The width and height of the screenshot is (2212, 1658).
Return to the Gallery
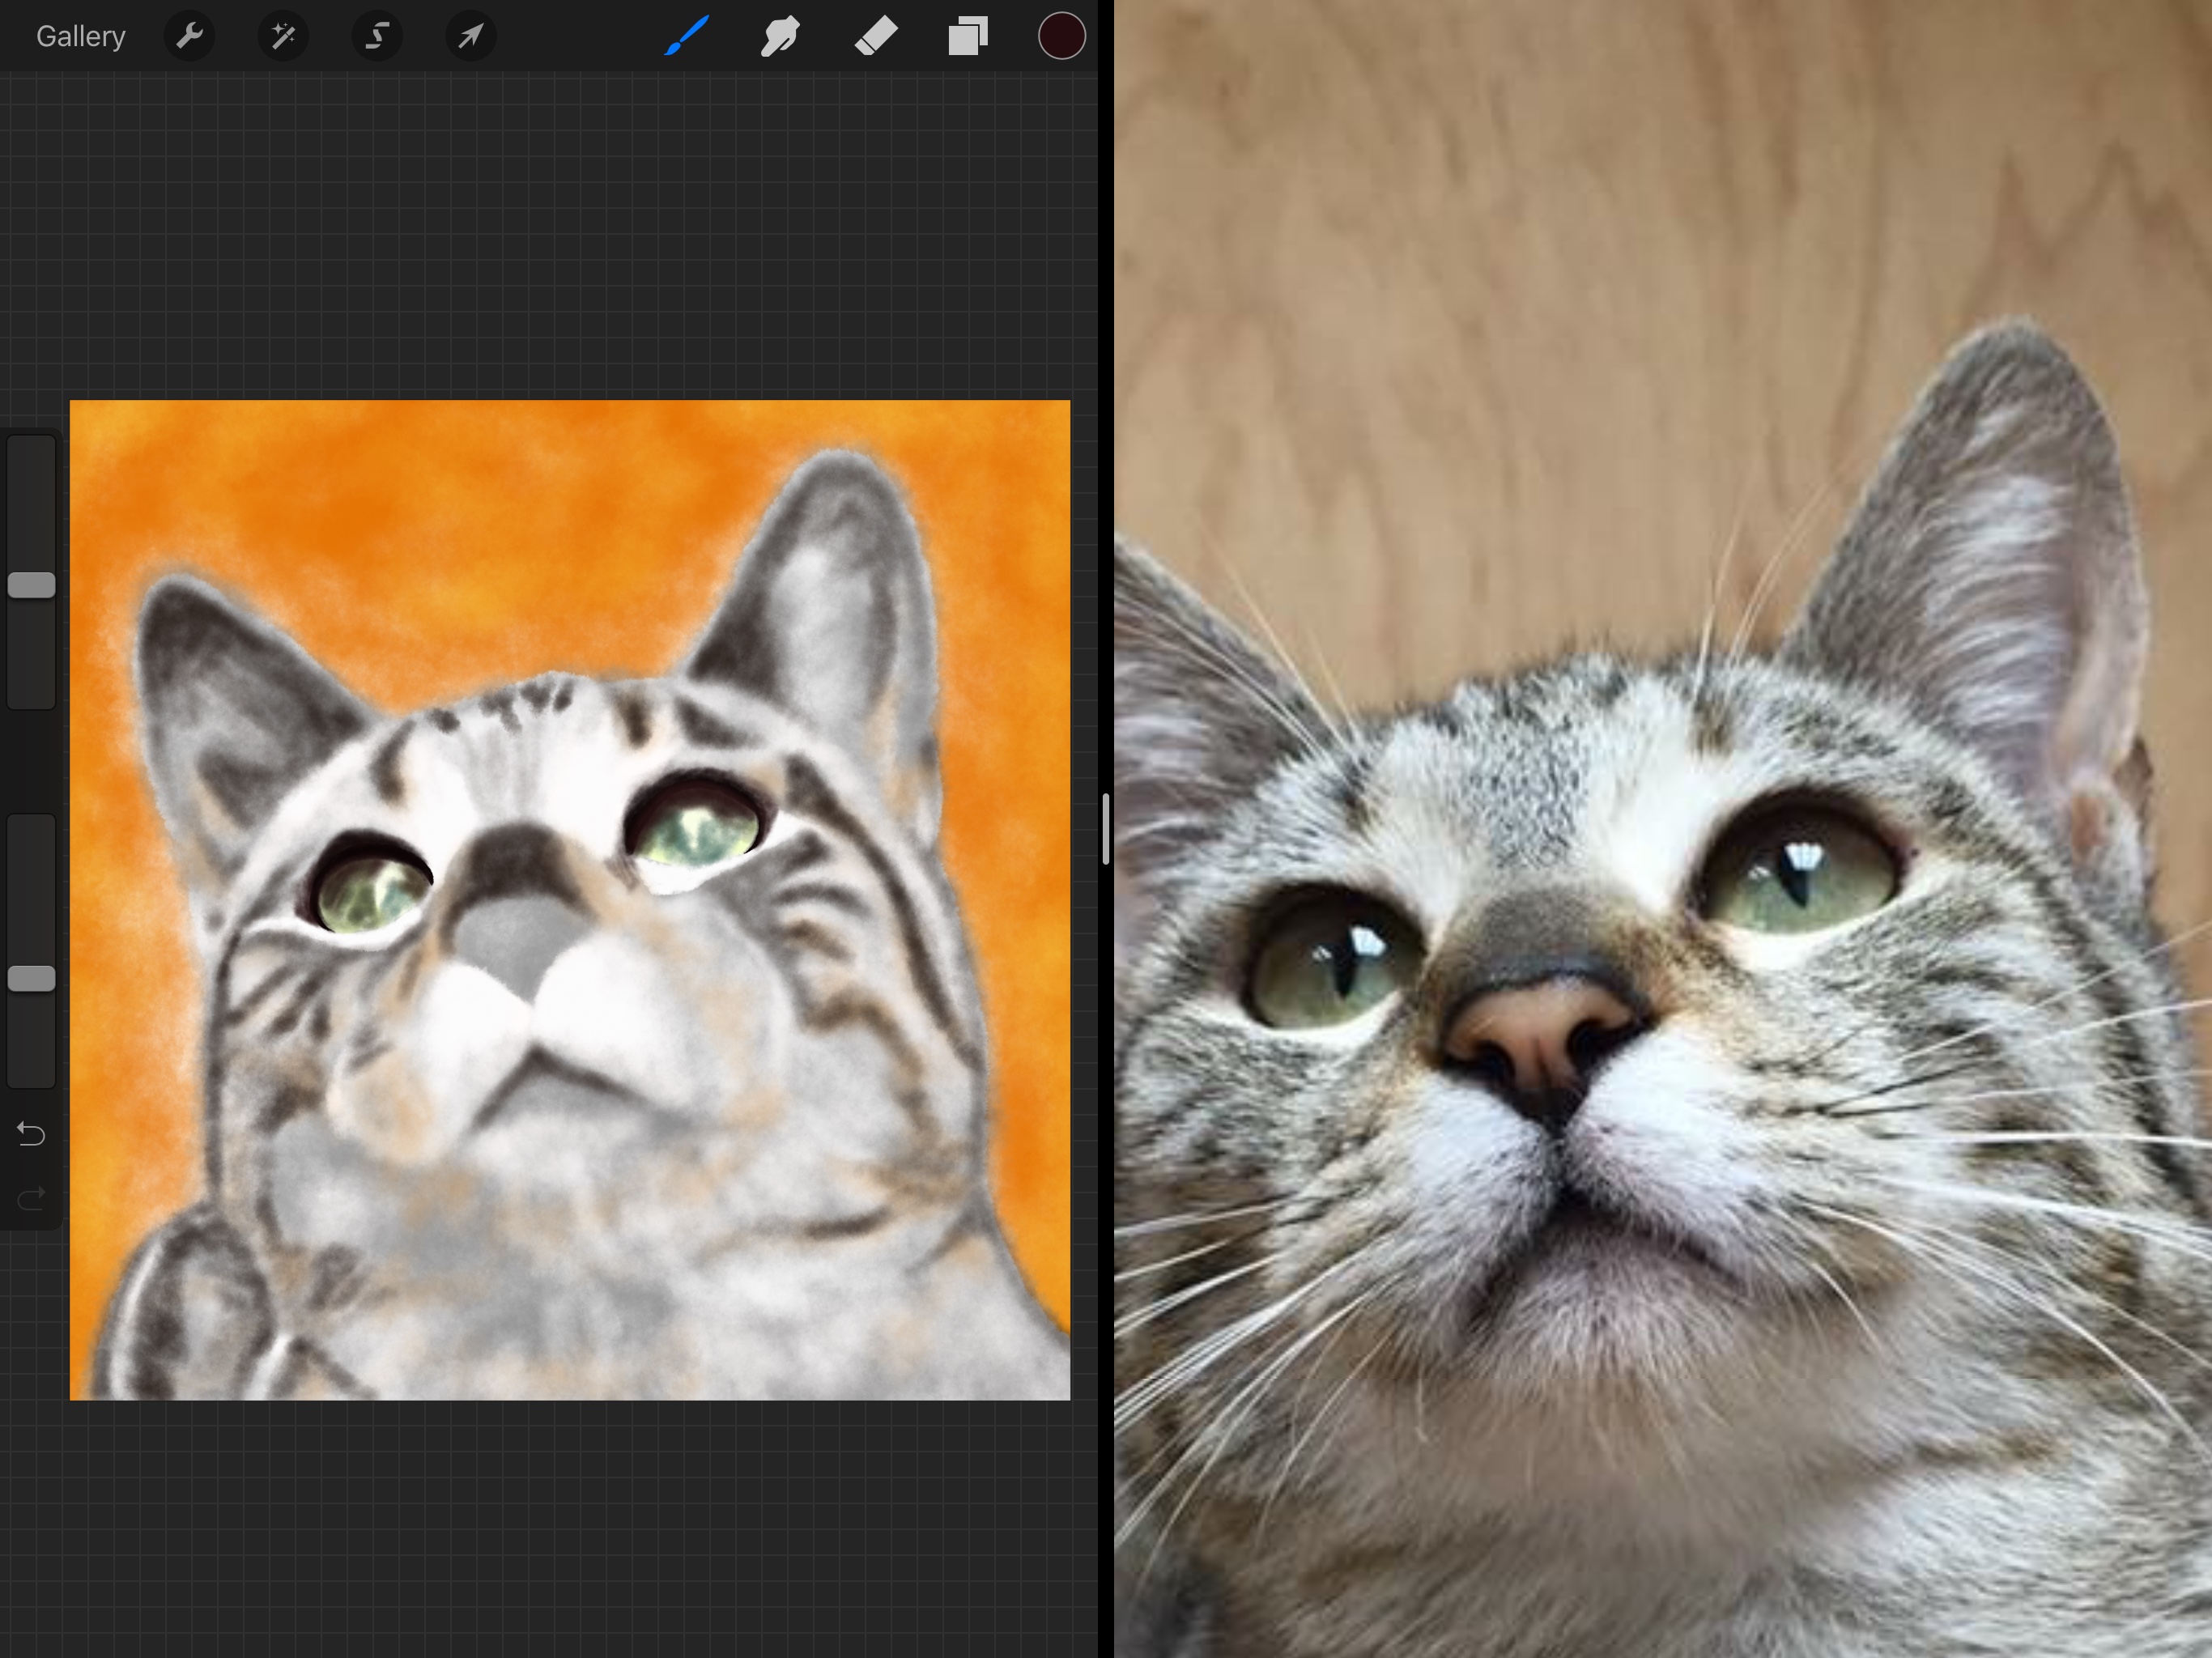[x=80, y=37]
